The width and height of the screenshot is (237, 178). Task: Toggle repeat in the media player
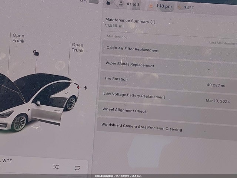(77, 168)
